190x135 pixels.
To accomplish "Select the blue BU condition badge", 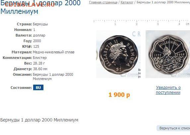I will (x=38, y=88).
